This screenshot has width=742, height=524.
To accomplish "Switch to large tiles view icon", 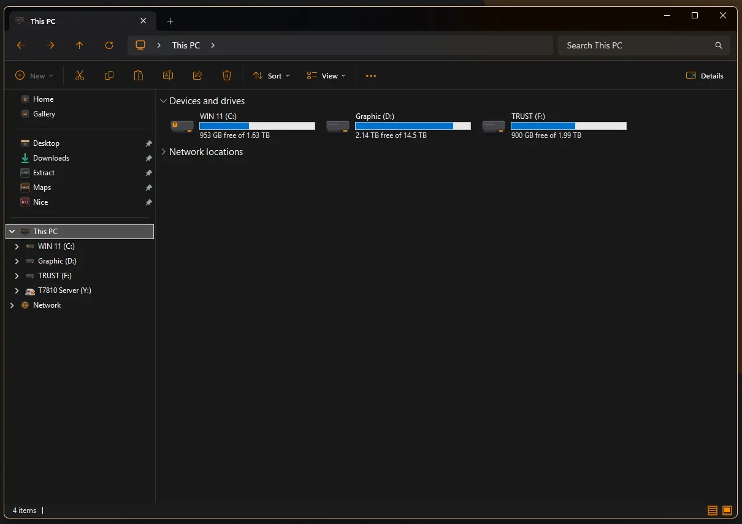I will (x=727, y=511).
